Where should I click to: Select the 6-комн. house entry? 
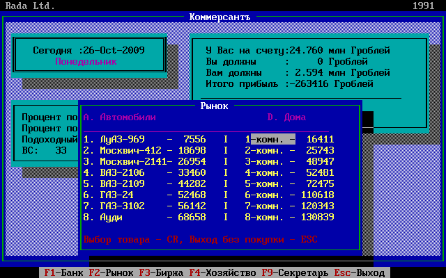290,195
